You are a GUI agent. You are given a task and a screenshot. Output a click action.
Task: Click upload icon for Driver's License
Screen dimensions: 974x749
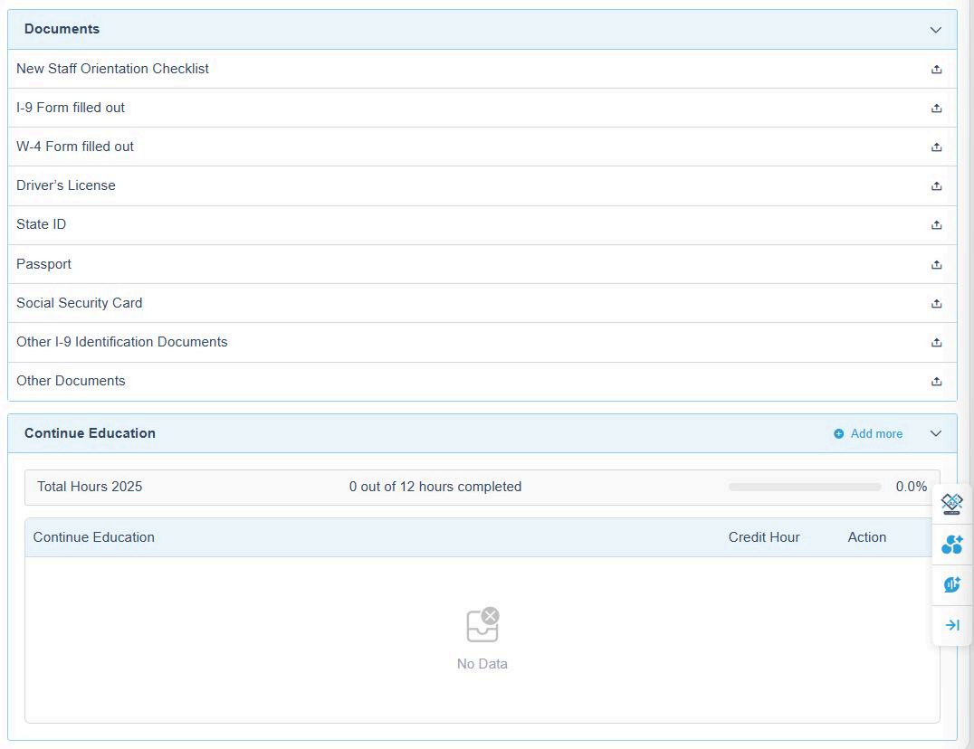click(x=936, y=186)
